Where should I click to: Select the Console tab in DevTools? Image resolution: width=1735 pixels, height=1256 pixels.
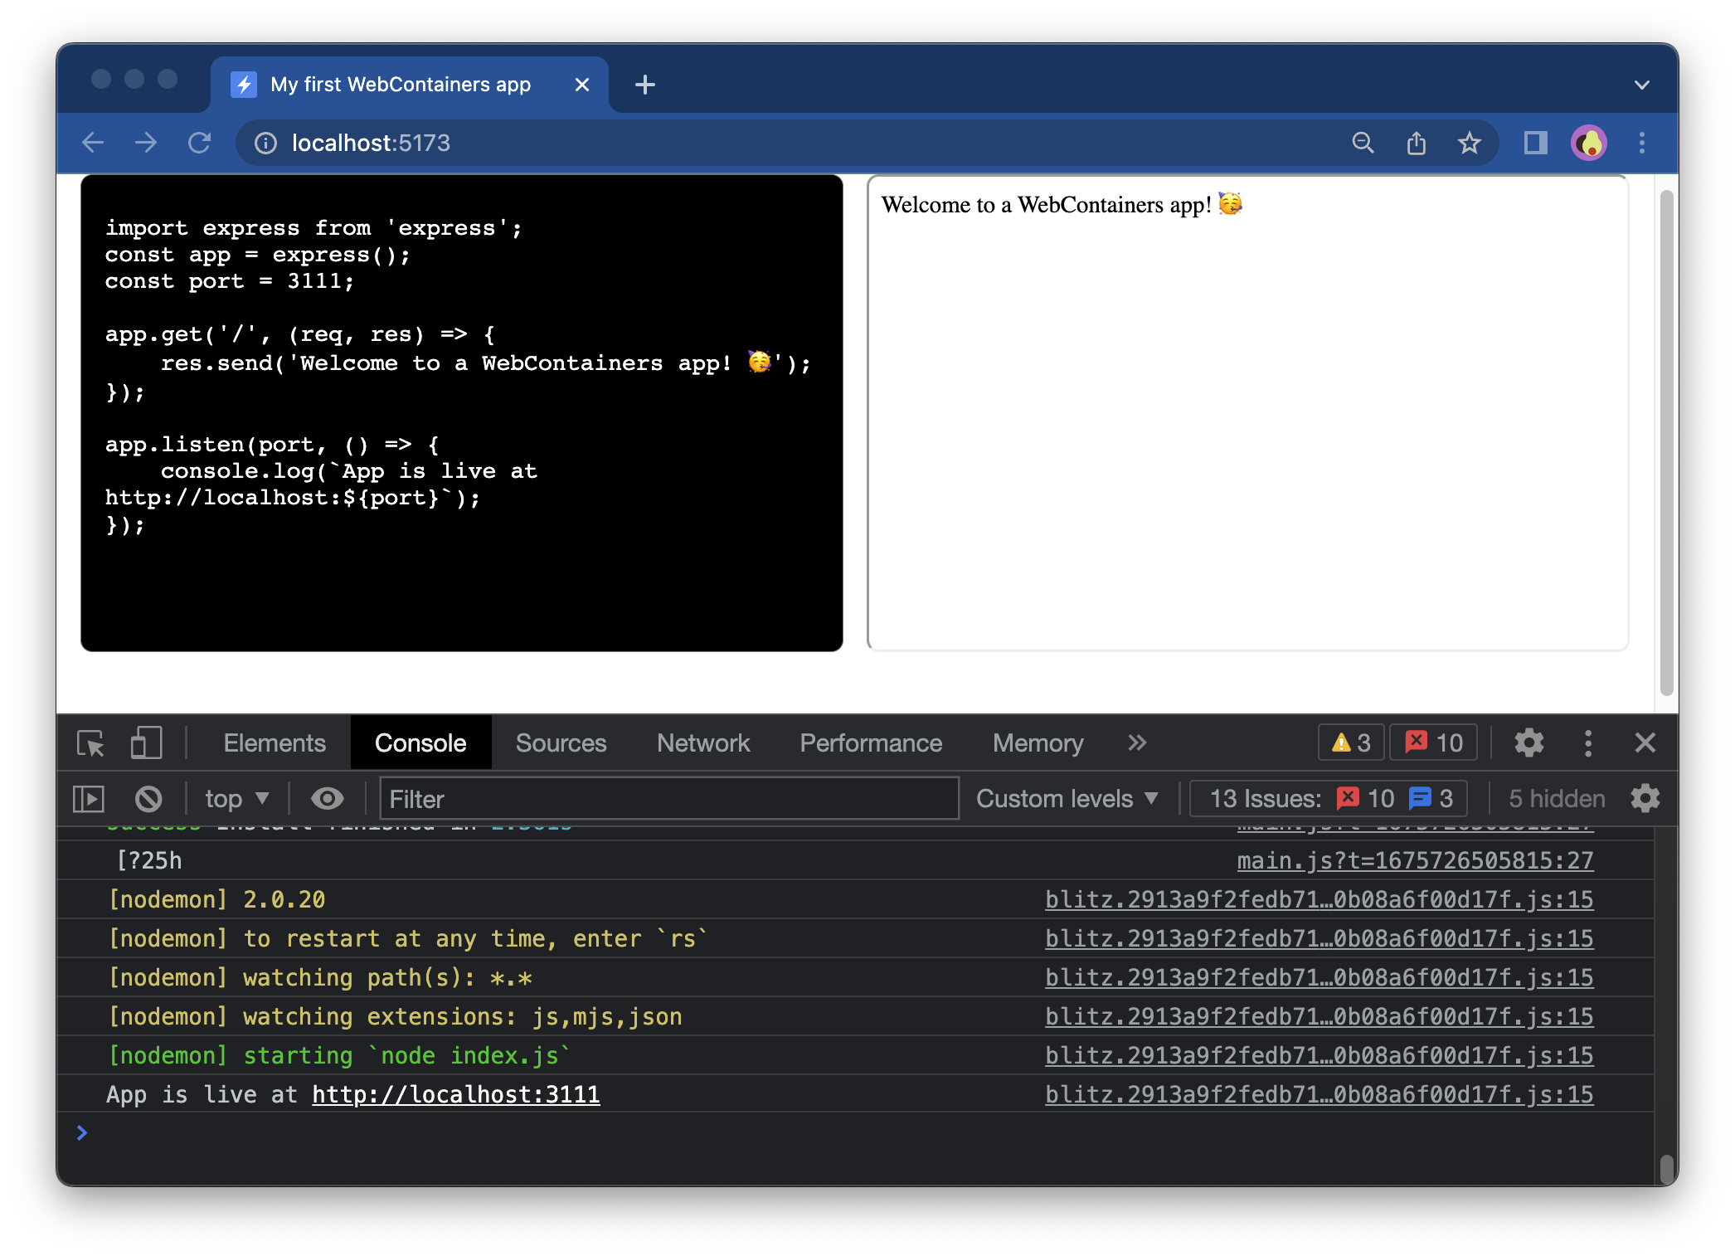(x=420, y=742)
